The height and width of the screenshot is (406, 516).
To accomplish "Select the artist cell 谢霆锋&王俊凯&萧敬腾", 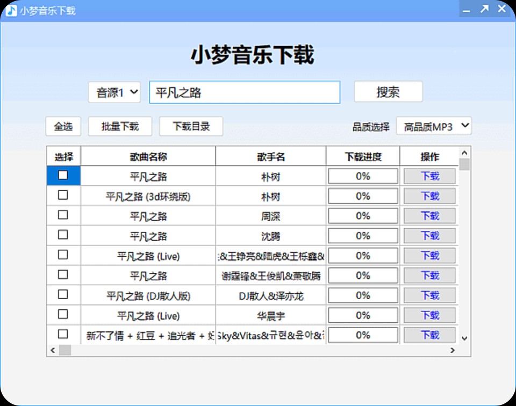I will click(271, 276).
